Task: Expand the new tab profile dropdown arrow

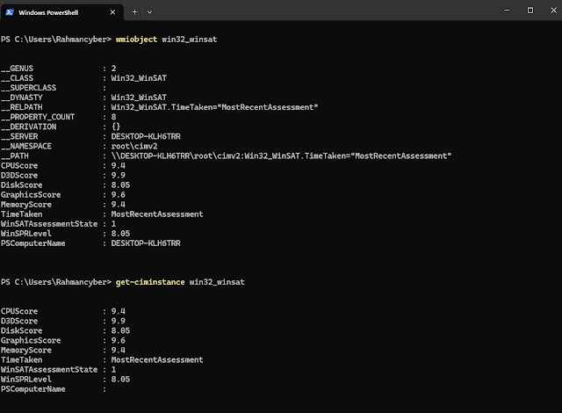Action: click(149, 12)
